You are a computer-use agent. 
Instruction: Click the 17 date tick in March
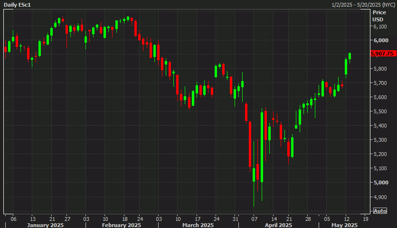198,219
